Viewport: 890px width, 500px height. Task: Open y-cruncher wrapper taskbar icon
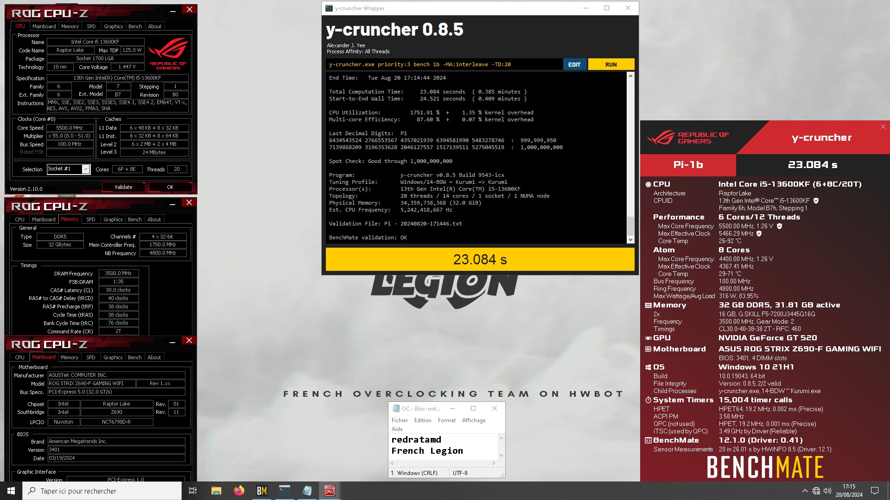click(x=284, y=491)
